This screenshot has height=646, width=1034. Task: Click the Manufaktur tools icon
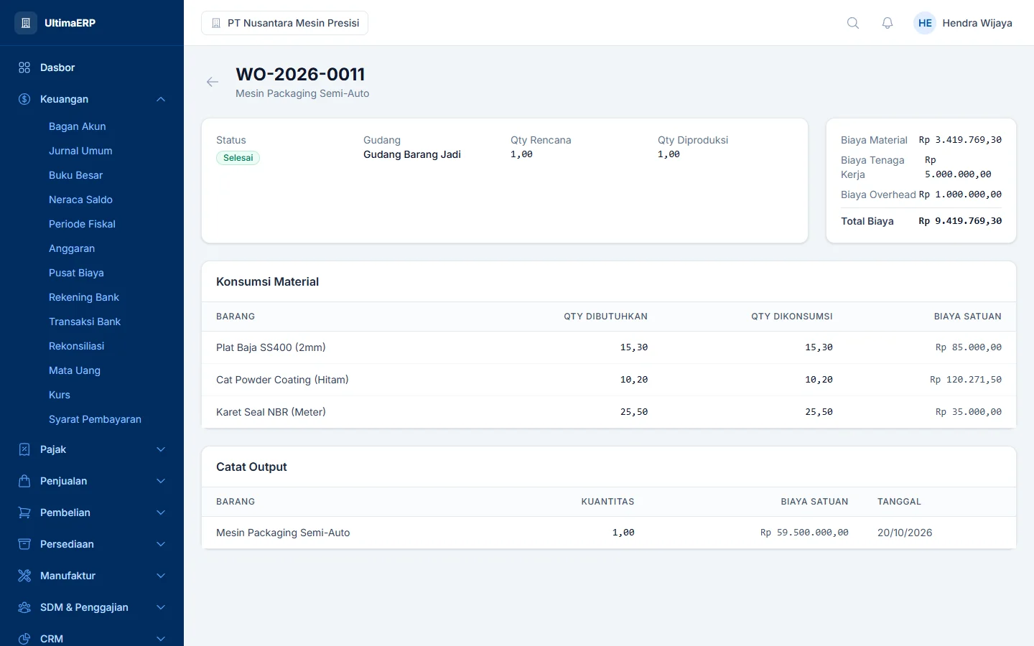coord(24,576)
